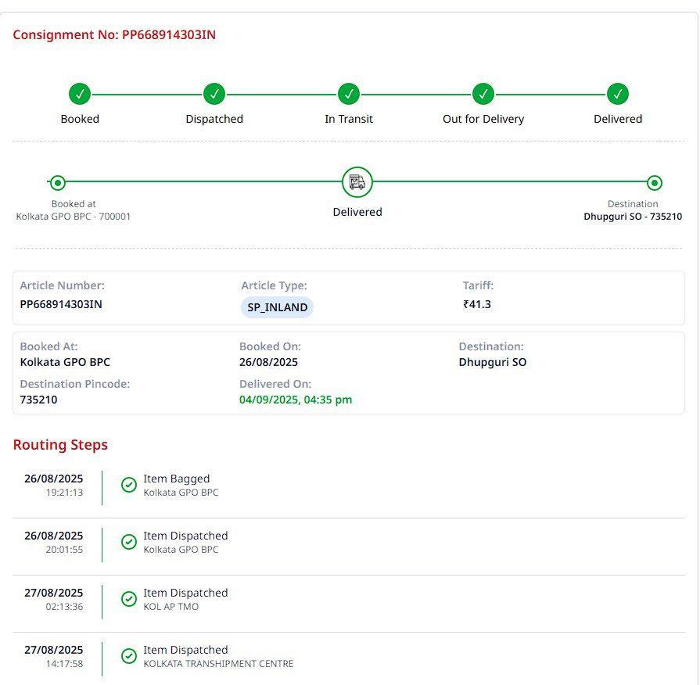Click the destination marker at Dhupguri SO
The image size is (700, 685).
click(655, 182)
